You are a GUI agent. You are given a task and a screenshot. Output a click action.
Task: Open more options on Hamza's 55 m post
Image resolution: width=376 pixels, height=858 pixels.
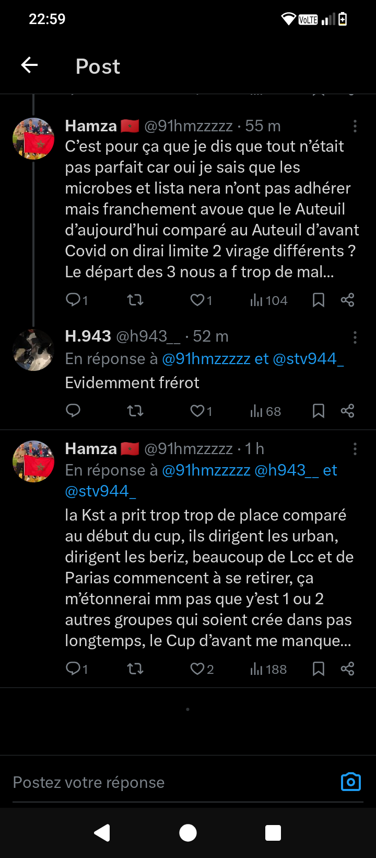[355, 126]
